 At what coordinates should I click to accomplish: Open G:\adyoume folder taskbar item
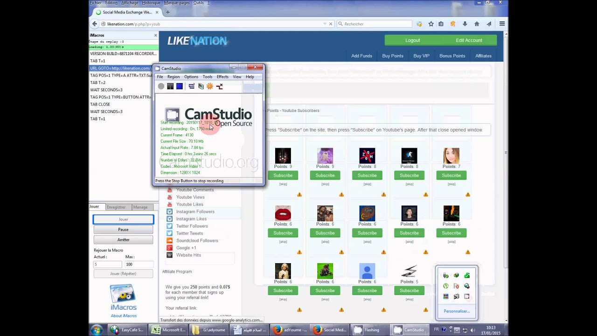click(x=208, y=330)
